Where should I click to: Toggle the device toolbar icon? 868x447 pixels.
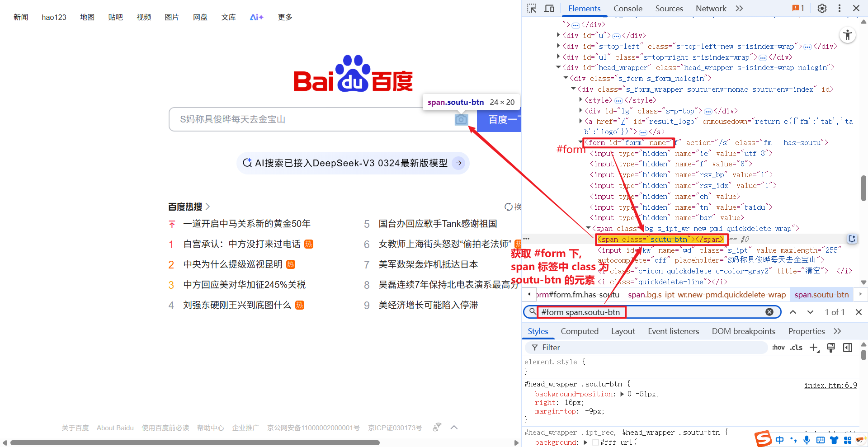pyautogui.click(x=549, y=8)
